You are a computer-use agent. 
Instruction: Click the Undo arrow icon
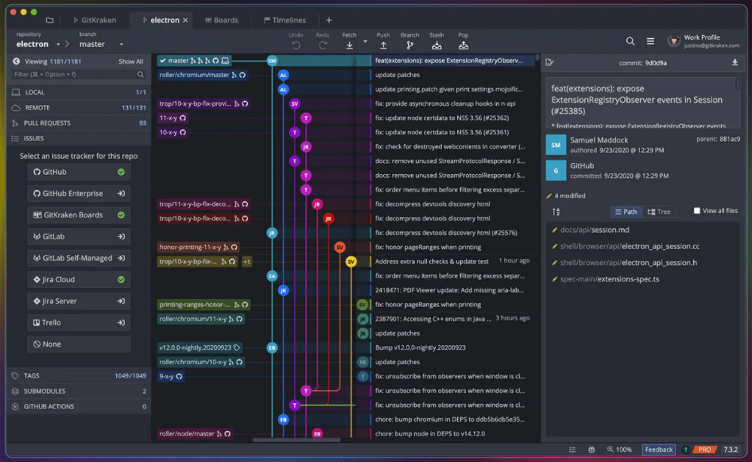tap(296, 45)
